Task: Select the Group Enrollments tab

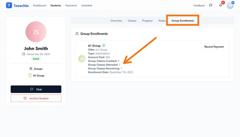Action: tap(183, 21)
